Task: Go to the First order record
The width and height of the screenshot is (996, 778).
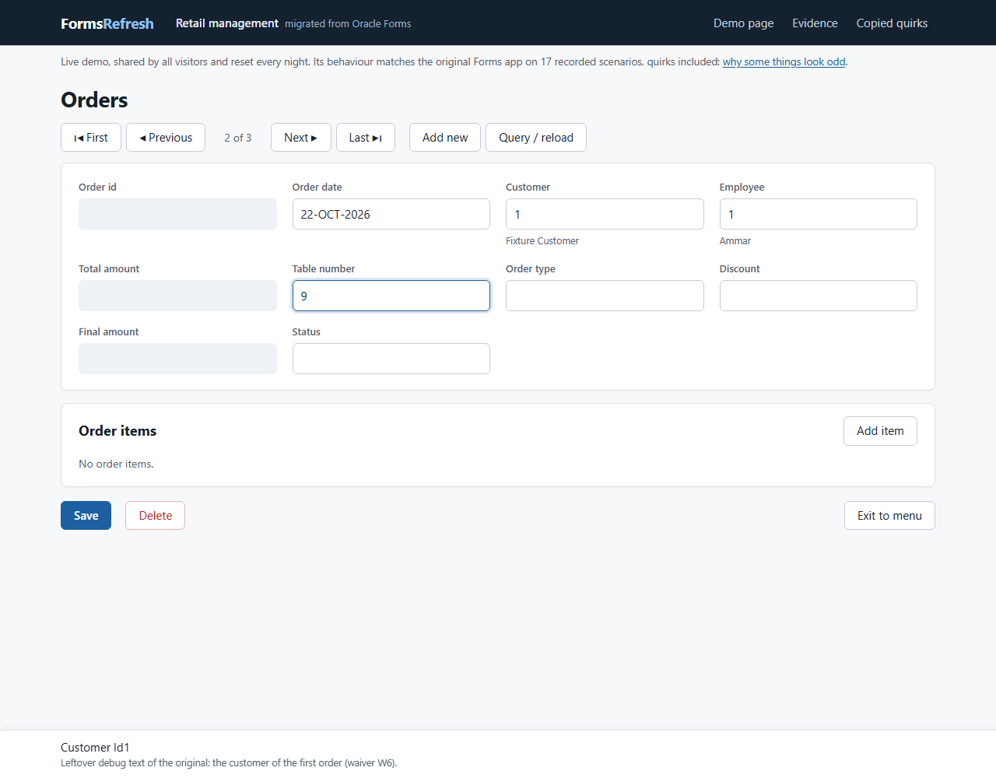Action: 91,138
